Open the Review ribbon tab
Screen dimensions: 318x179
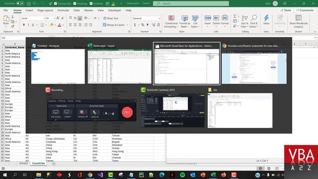point(88,10)
